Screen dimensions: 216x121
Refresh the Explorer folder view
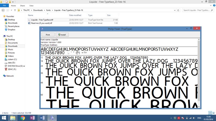pos(178,10)
